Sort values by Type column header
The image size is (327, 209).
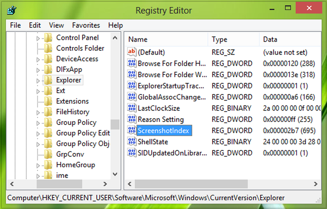(233, 39)
